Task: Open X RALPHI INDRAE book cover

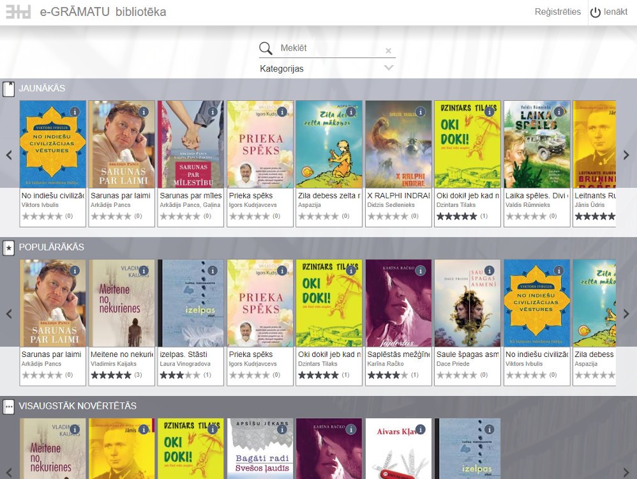Action: (398, 144)
